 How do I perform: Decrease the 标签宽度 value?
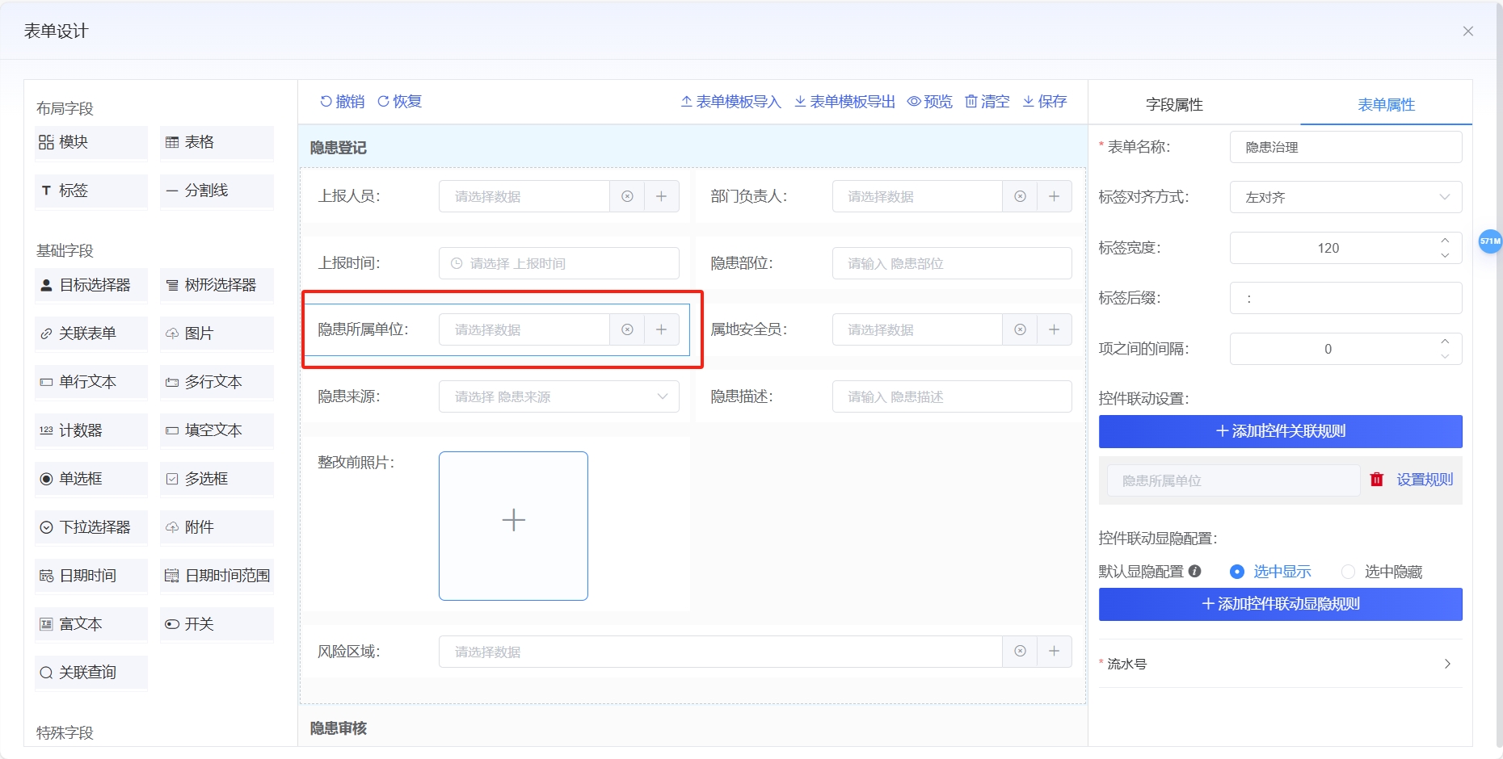(1445, 255)
